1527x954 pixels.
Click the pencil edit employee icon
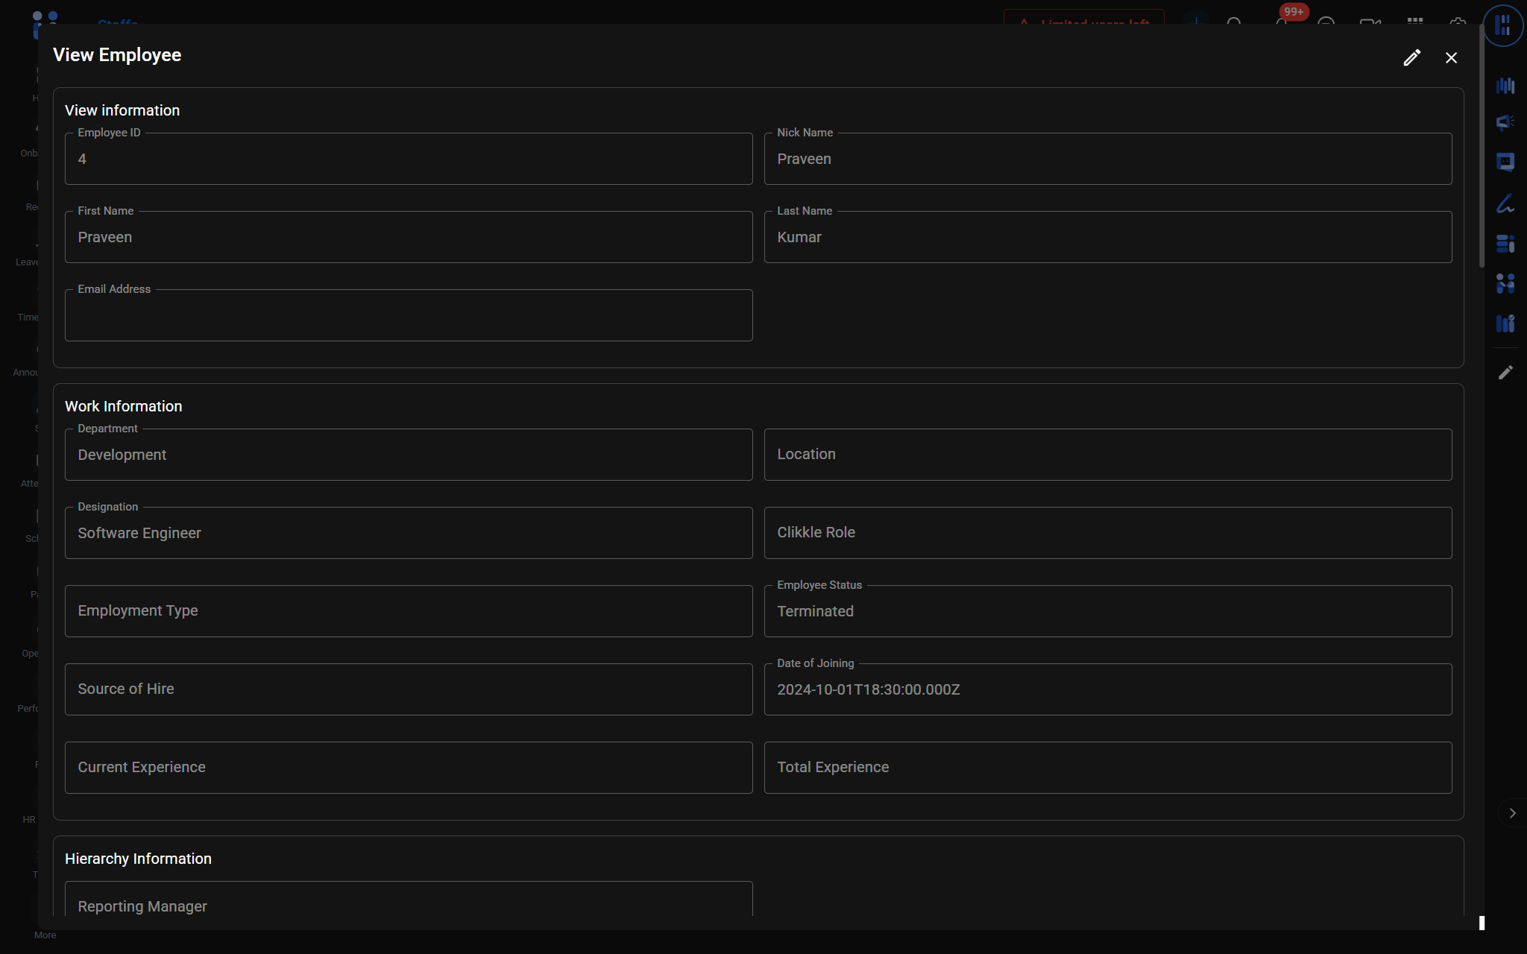[x=1411, y=58]
